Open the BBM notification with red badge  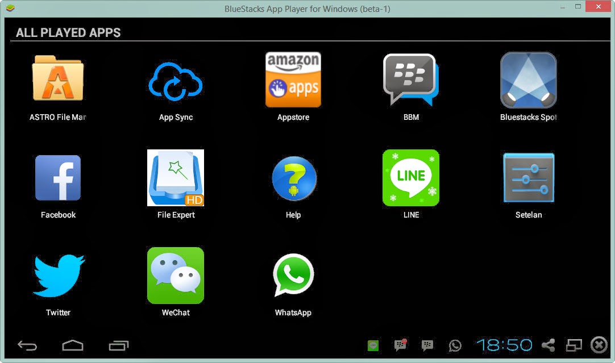click(x=400, y=345)
